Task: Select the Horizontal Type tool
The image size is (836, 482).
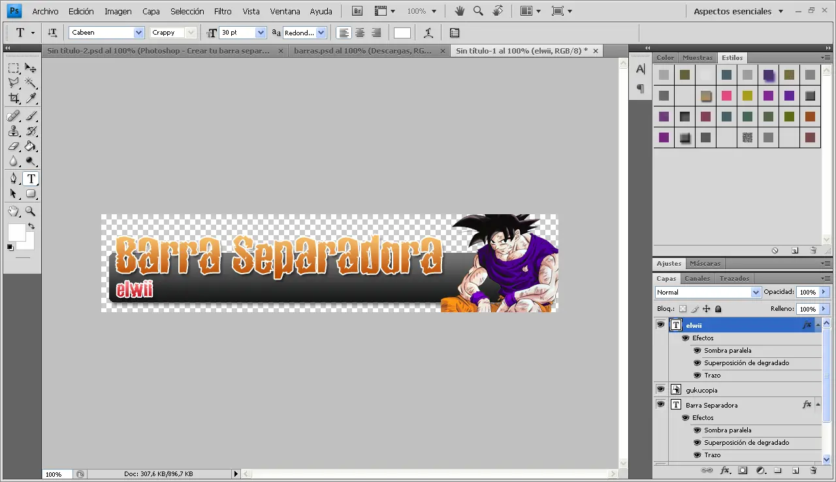Action: point(31,179)
